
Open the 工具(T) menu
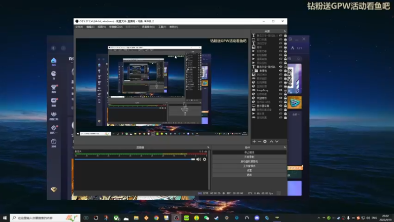pyautogui.click(x=162, y=27)
